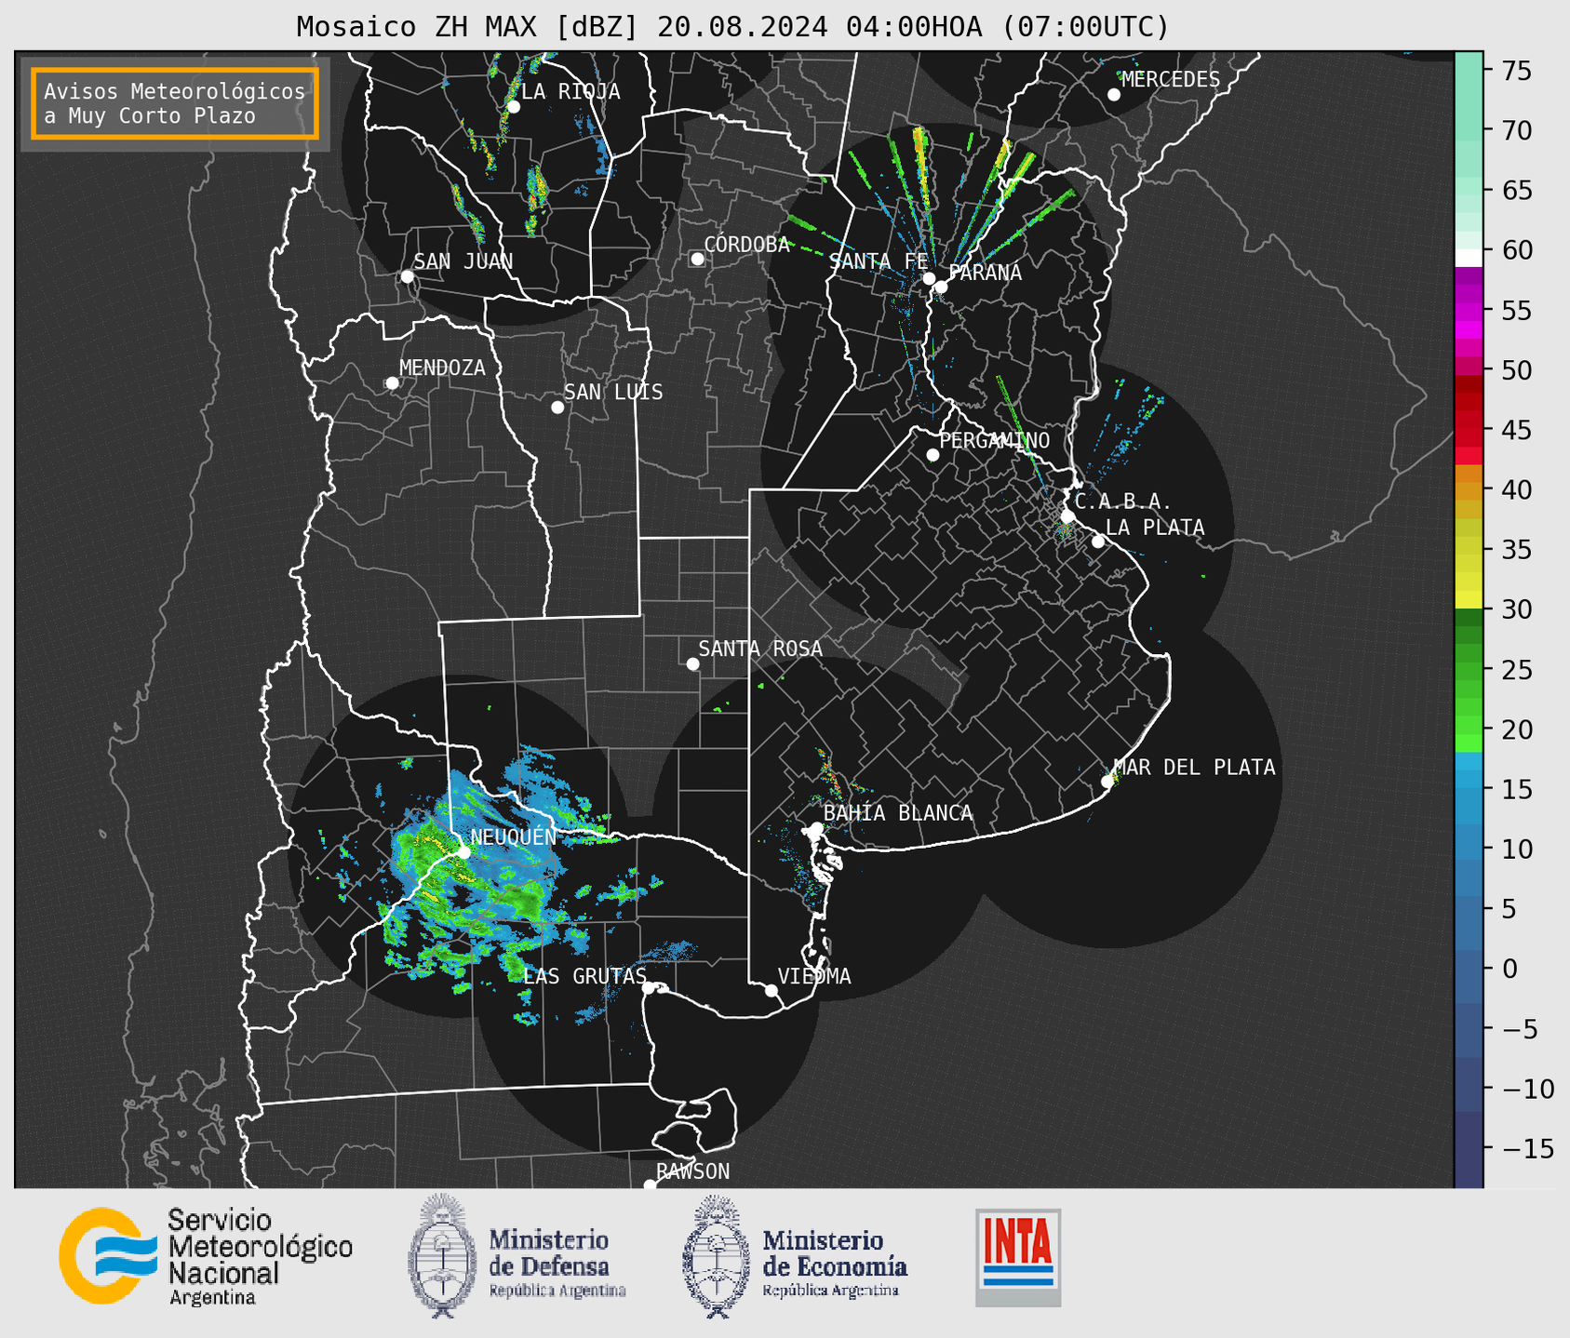Click the 40 dBZ orange colorbar segment
The image size is (1570, 1338).
point(1469,490)
